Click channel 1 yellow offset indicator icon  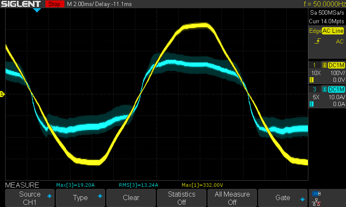coord(311,80)
